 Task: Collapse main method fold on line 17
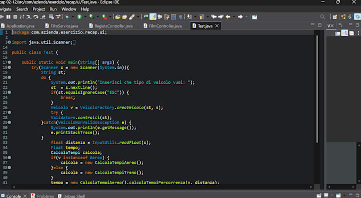(x=9, y=62)
